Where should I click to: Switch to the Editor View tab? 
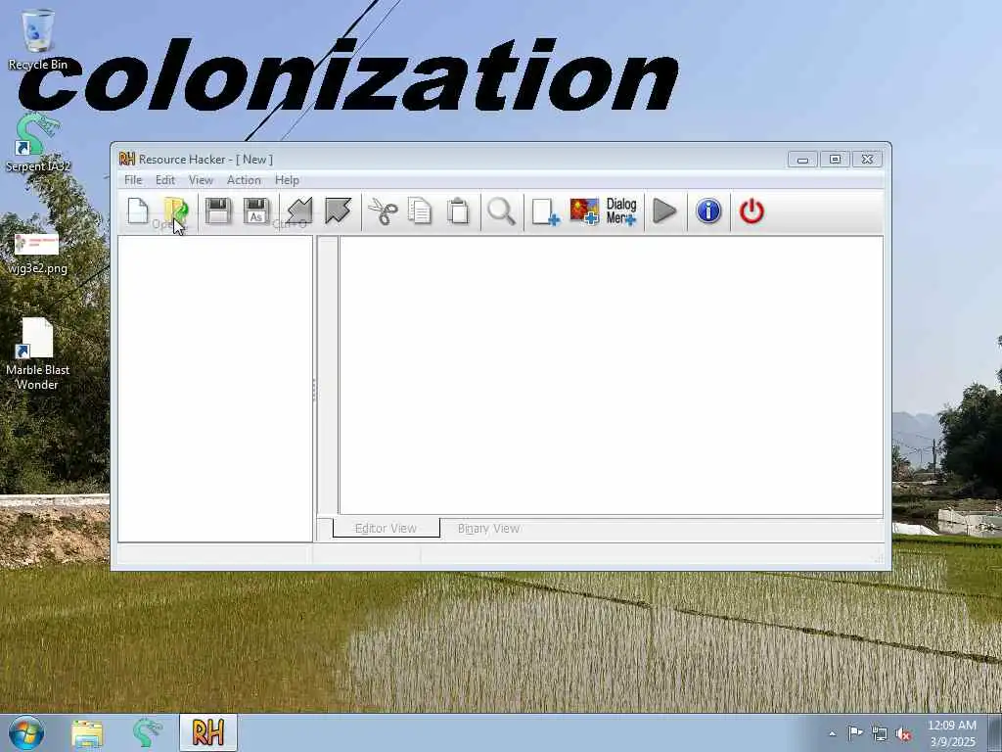[386, 528]
